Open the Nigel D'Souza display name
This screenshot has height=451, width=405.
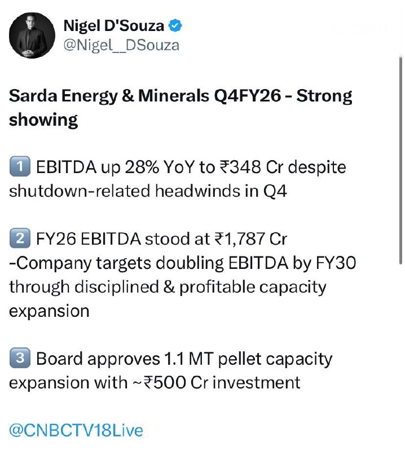pos(114,25)
